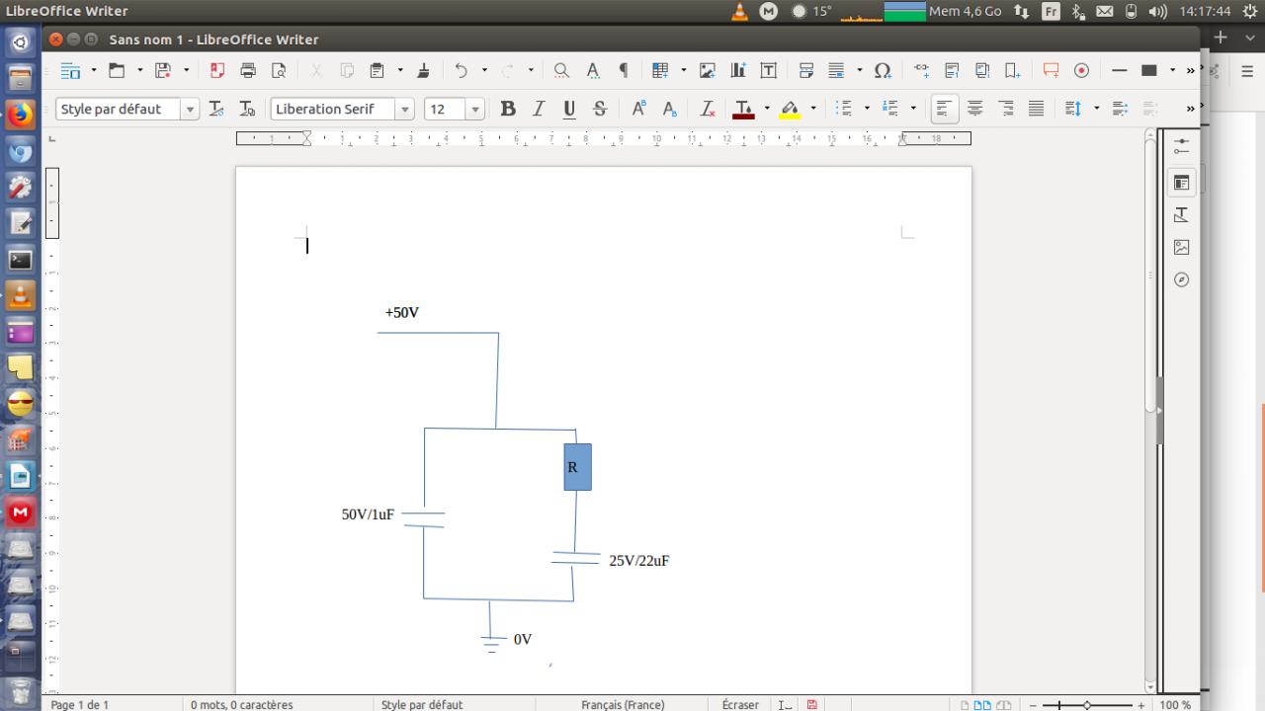Open the system volume indicator
Screen dimensions: 1265x711
(x=1157, y=12)
